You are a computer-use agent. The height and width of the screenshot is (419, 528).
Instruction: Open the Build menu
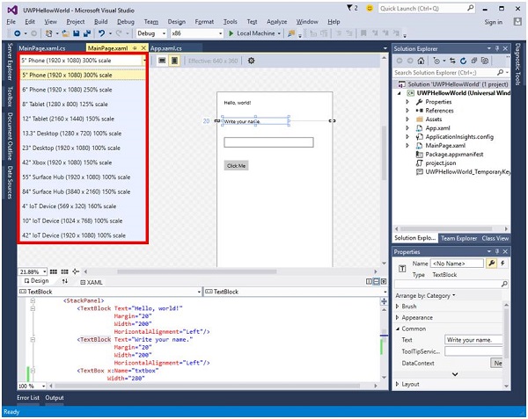(101, 21)
